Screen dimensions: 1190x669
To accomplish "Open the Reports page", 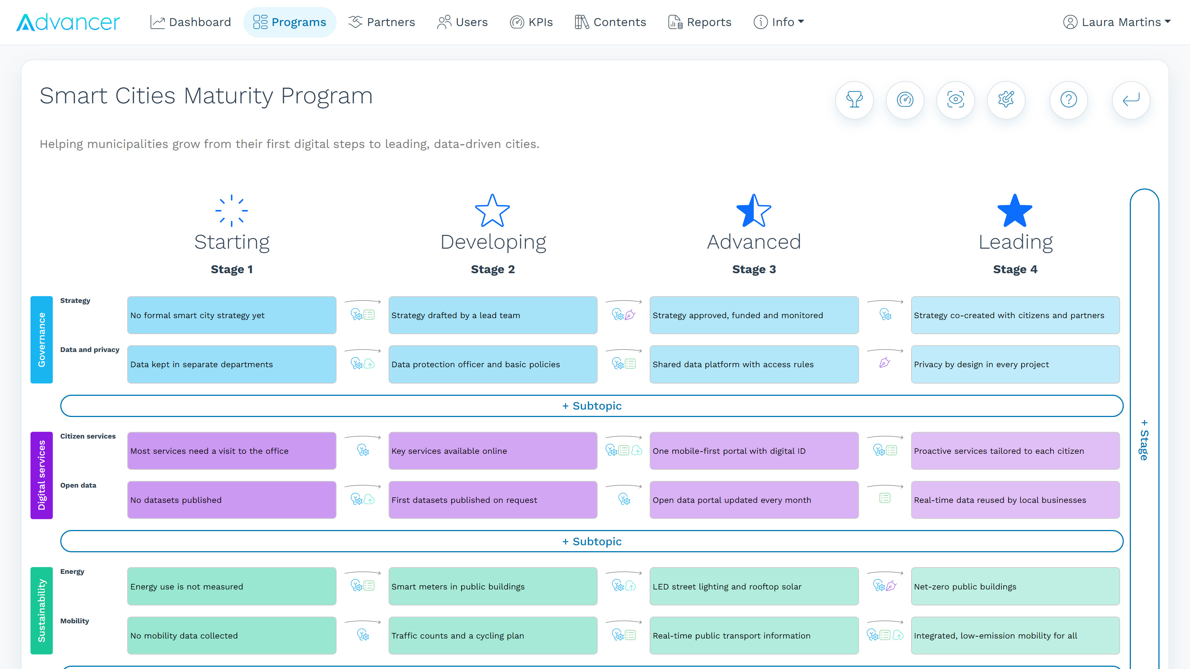I will 700,22.
